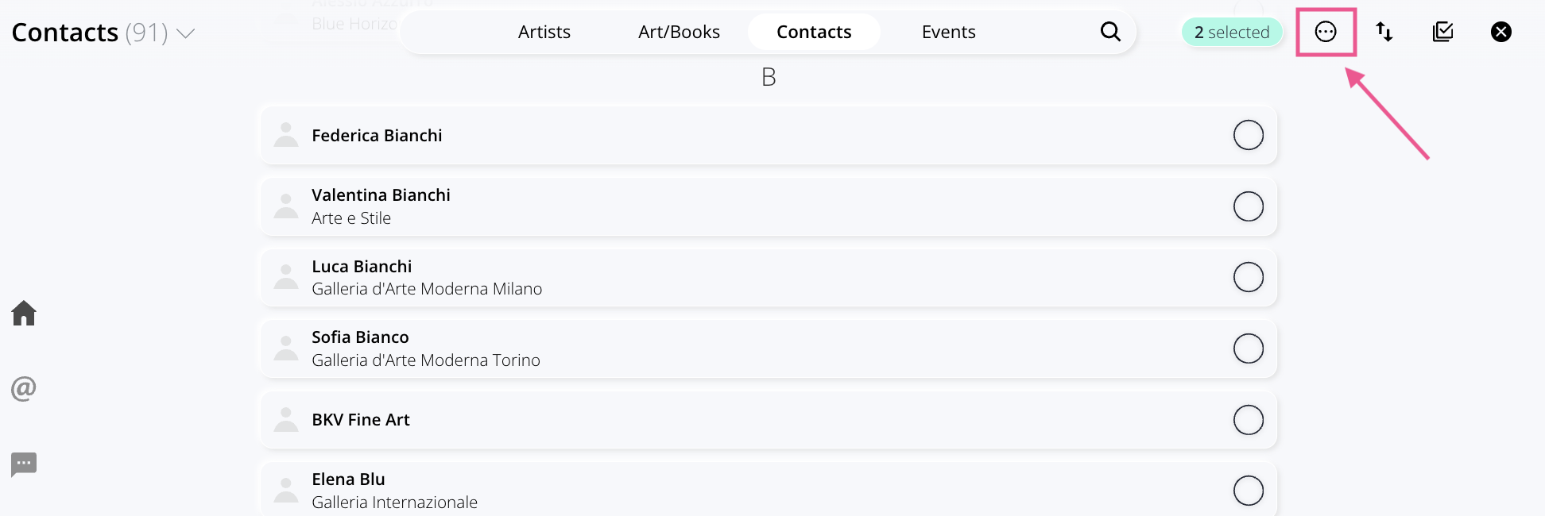Image resolution: width=1545 pixels, height=516 pixels.
Task: Close selection mode with the X icon
Action: [1501, 32]
